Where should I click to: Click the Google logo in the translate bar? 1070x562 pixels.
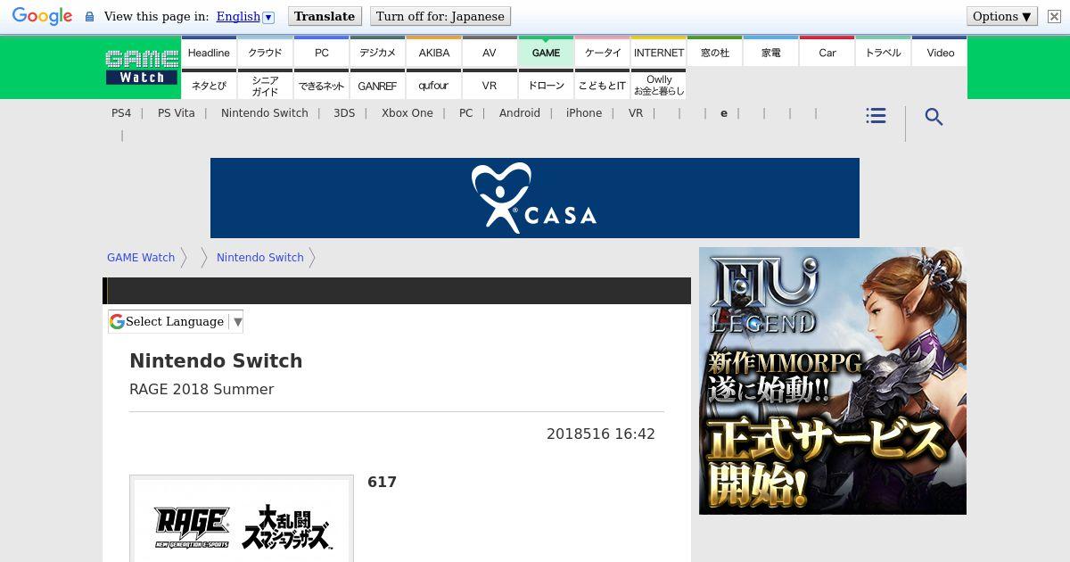[x=42, y=16]
